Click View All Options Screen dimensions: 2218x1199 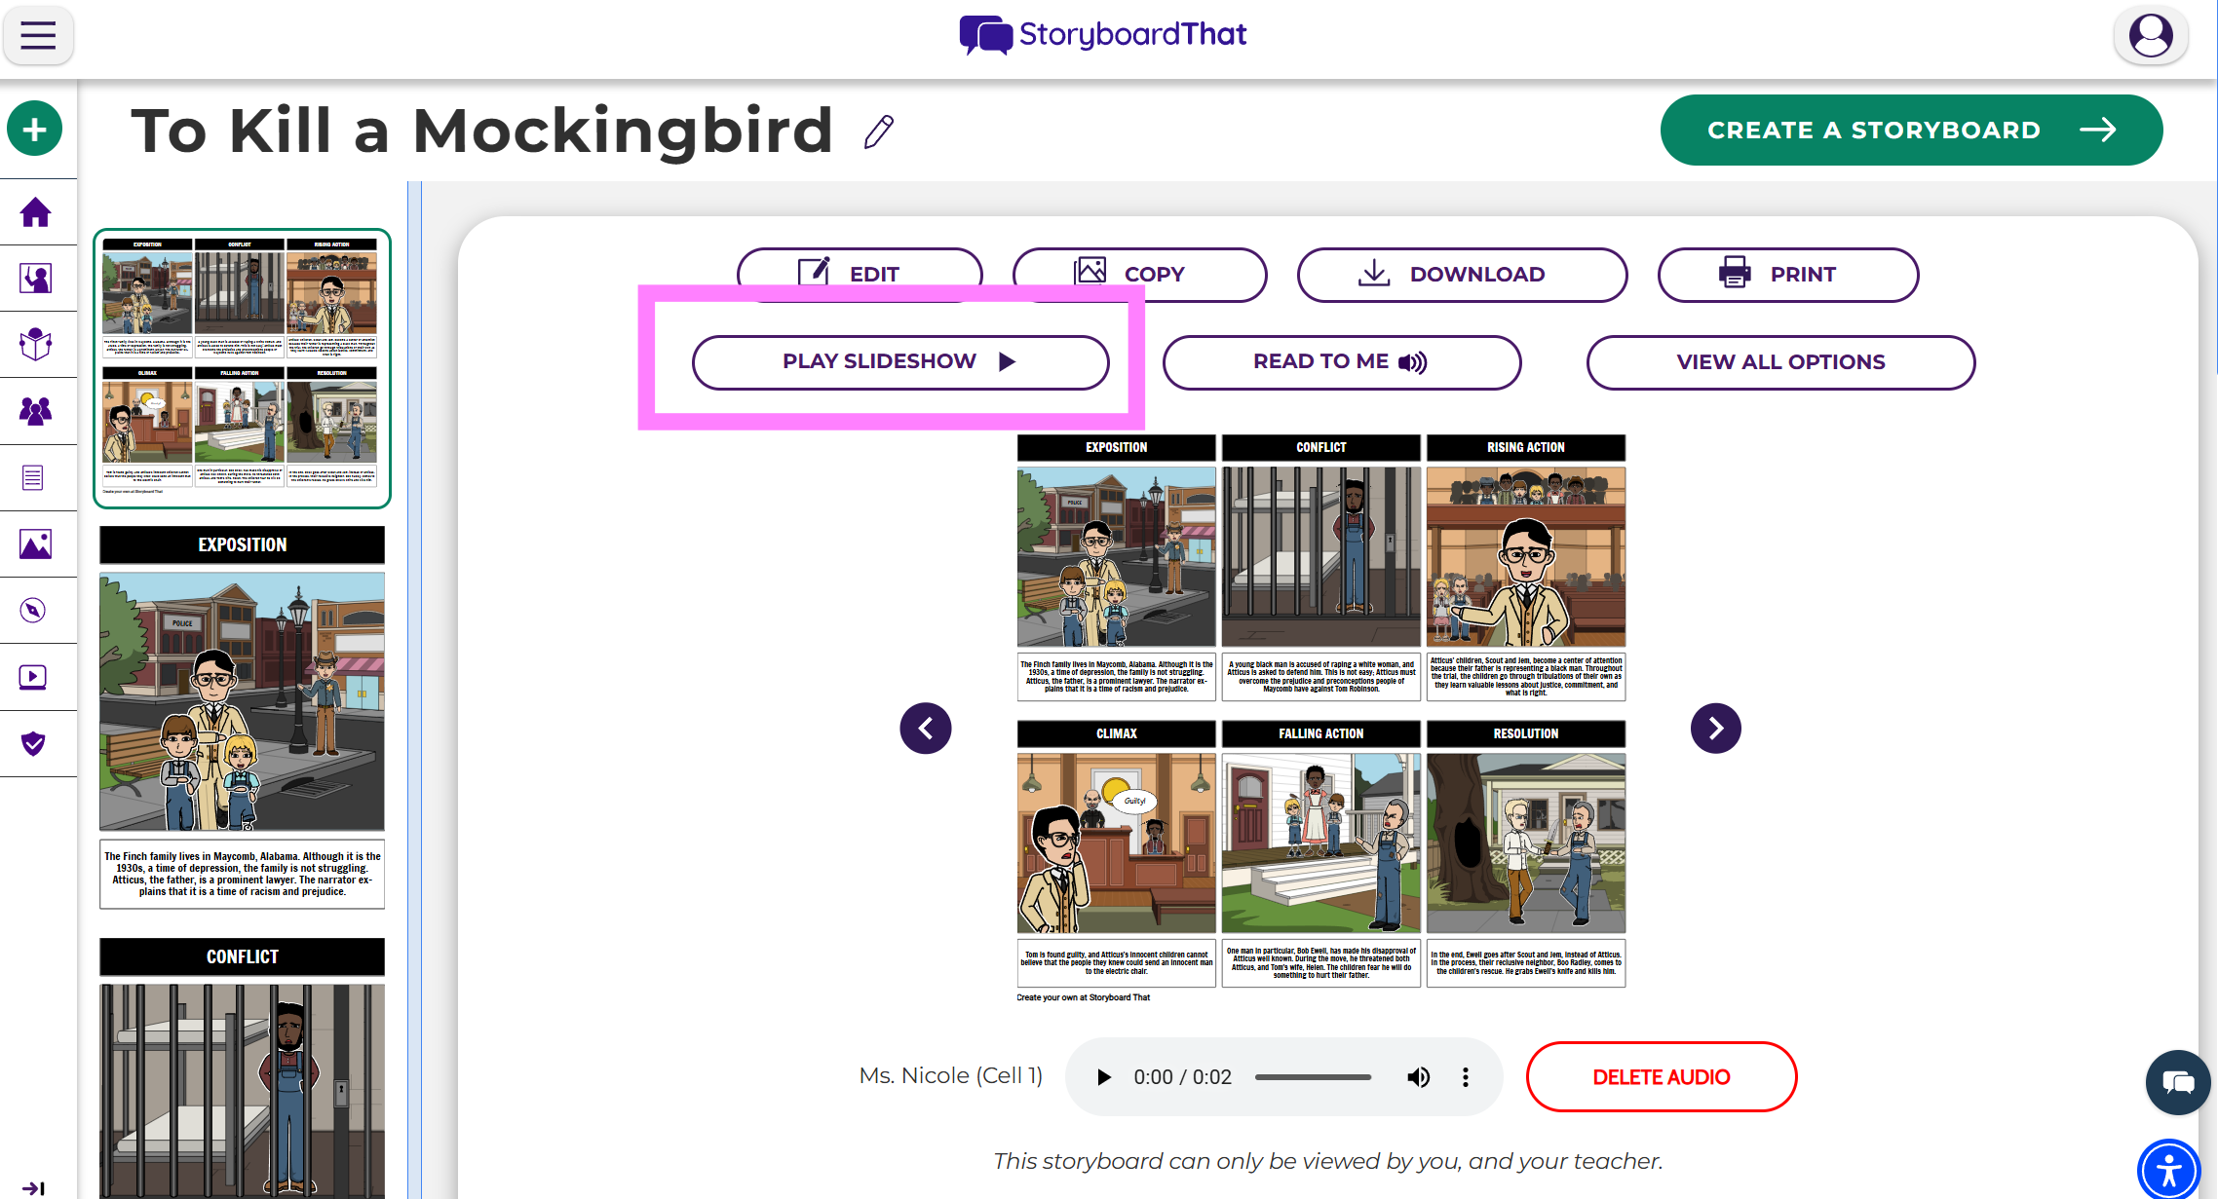pos(1779,362)
